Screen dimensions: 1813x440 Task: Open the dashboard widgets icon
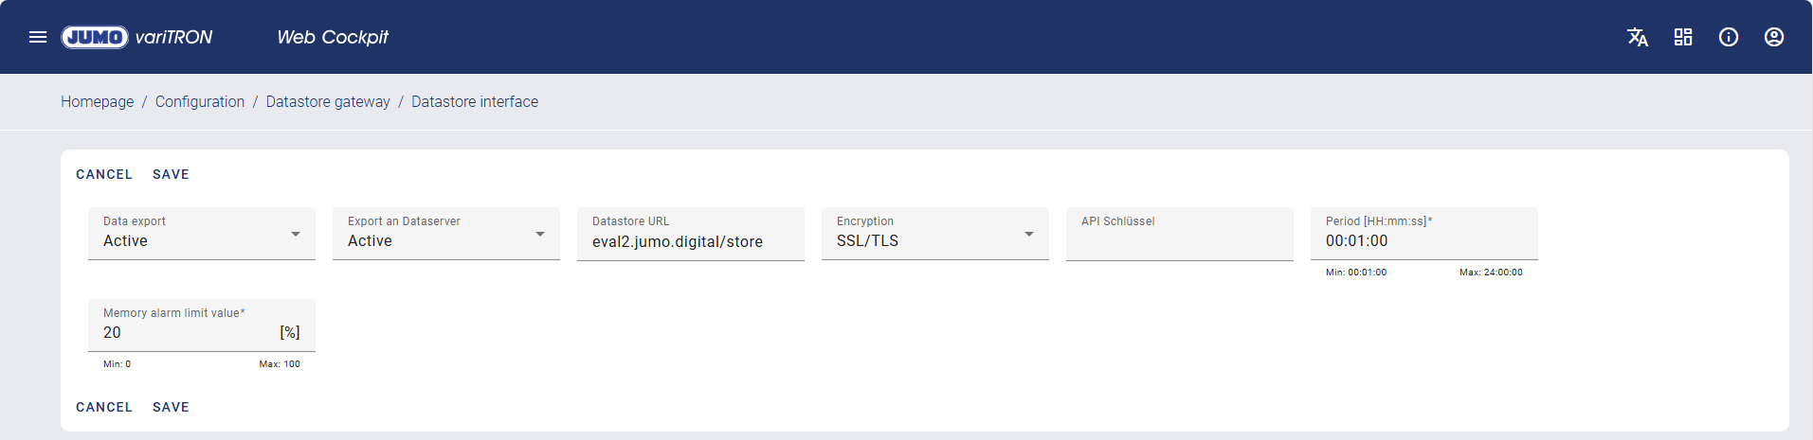(x=1683, y=37)
